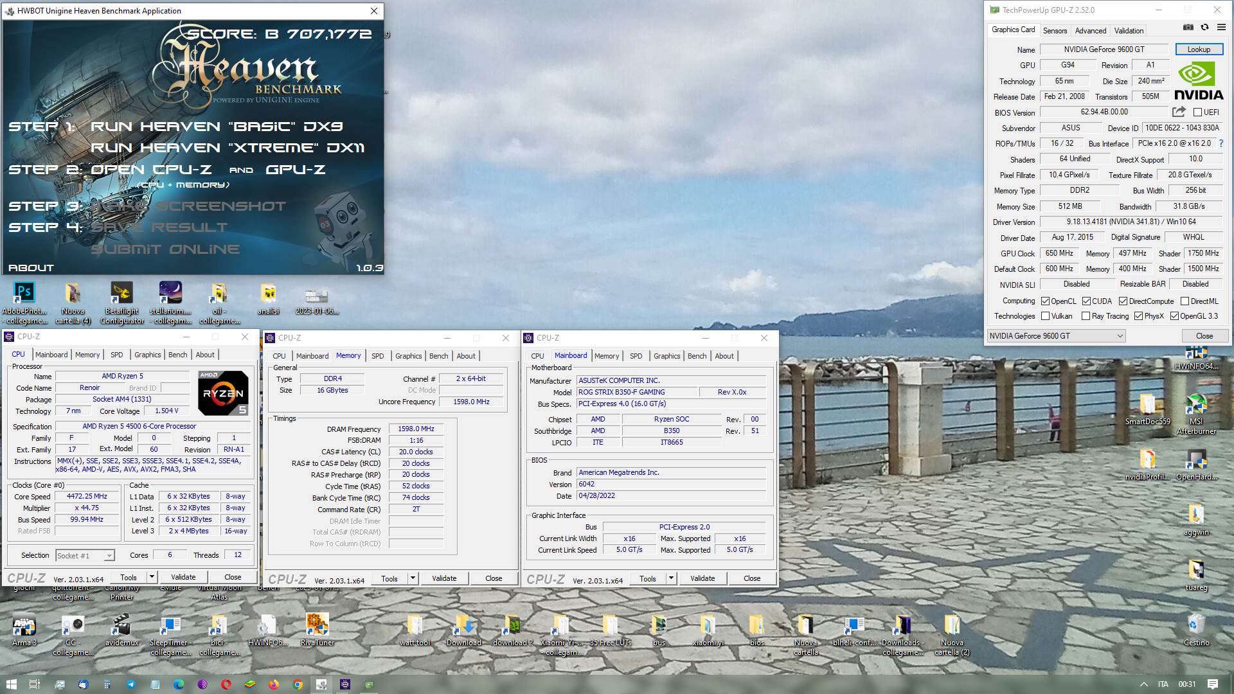This screenshot has height=694, width=1234.
Task: Open the Arma 3 desktop icon
Action: pos(24,630)
